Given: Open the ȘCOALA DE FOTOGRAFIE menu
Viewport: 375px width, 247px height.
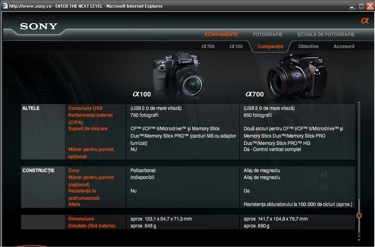Looking at the screenshot, I should [x=326, y=35].
